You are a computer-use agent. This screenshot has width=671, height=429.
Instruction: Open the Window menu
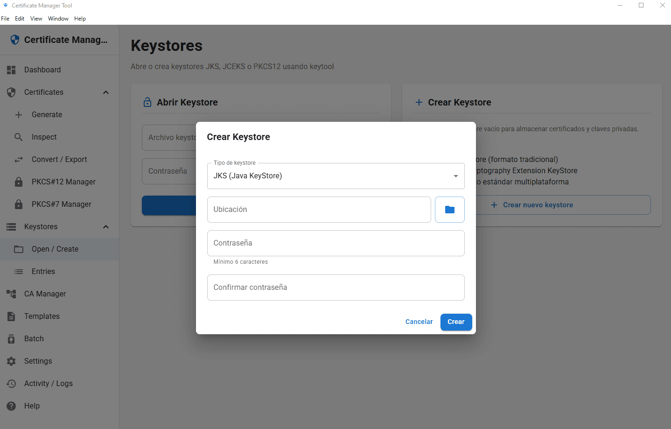[x=58, y=18]
